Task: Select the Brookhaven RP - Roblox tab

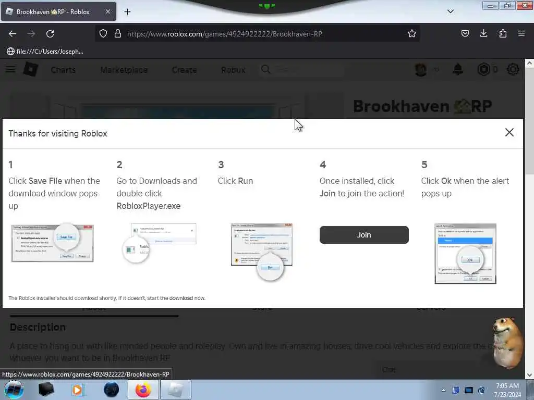Action: [x=58, y=11]
